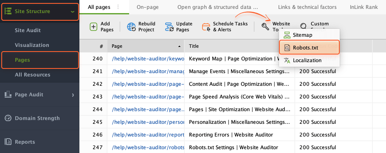
Task: Select 'Content Audit | Page Optimization' title cell
Action: coord(239,84)
